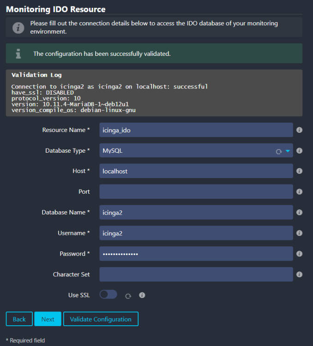Enable the Use SSL toggle

pyautogui.click(x=108, y=295)
